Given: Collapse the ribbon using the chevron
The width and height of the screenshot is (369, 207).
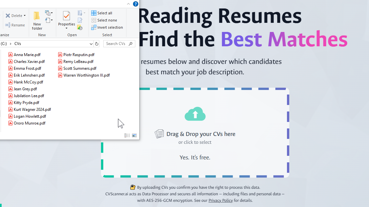Looking at the screenshot, I should click(128, 4).
